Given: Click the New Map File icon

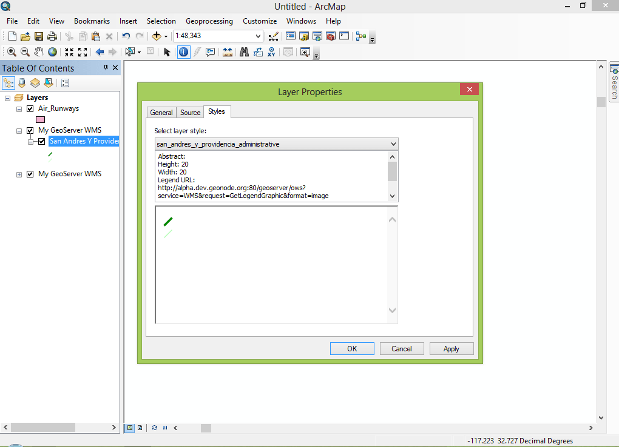Looking at the screenshot, I should click(12, 36).
